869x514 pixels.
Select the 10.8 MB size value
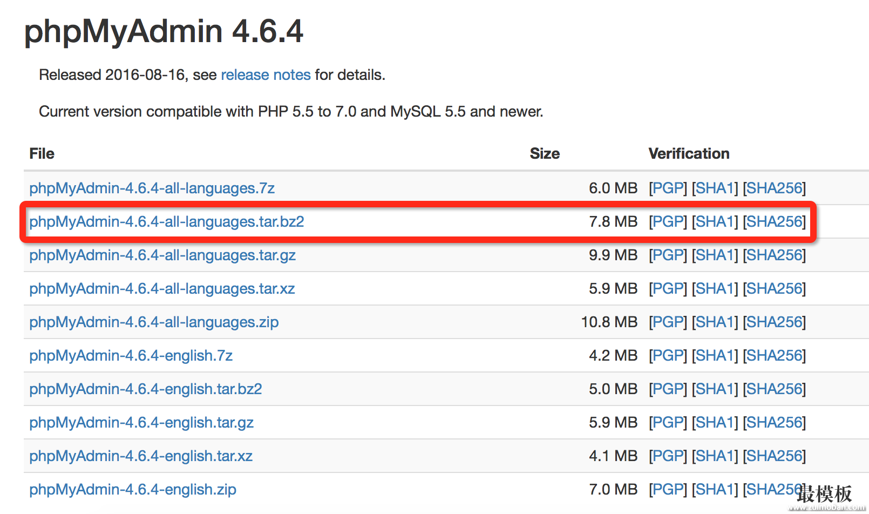click(609, 322)
